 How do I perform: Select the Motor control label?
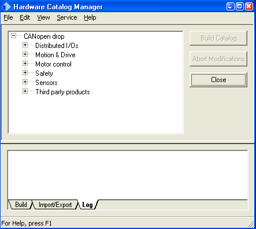pos(53,64)
